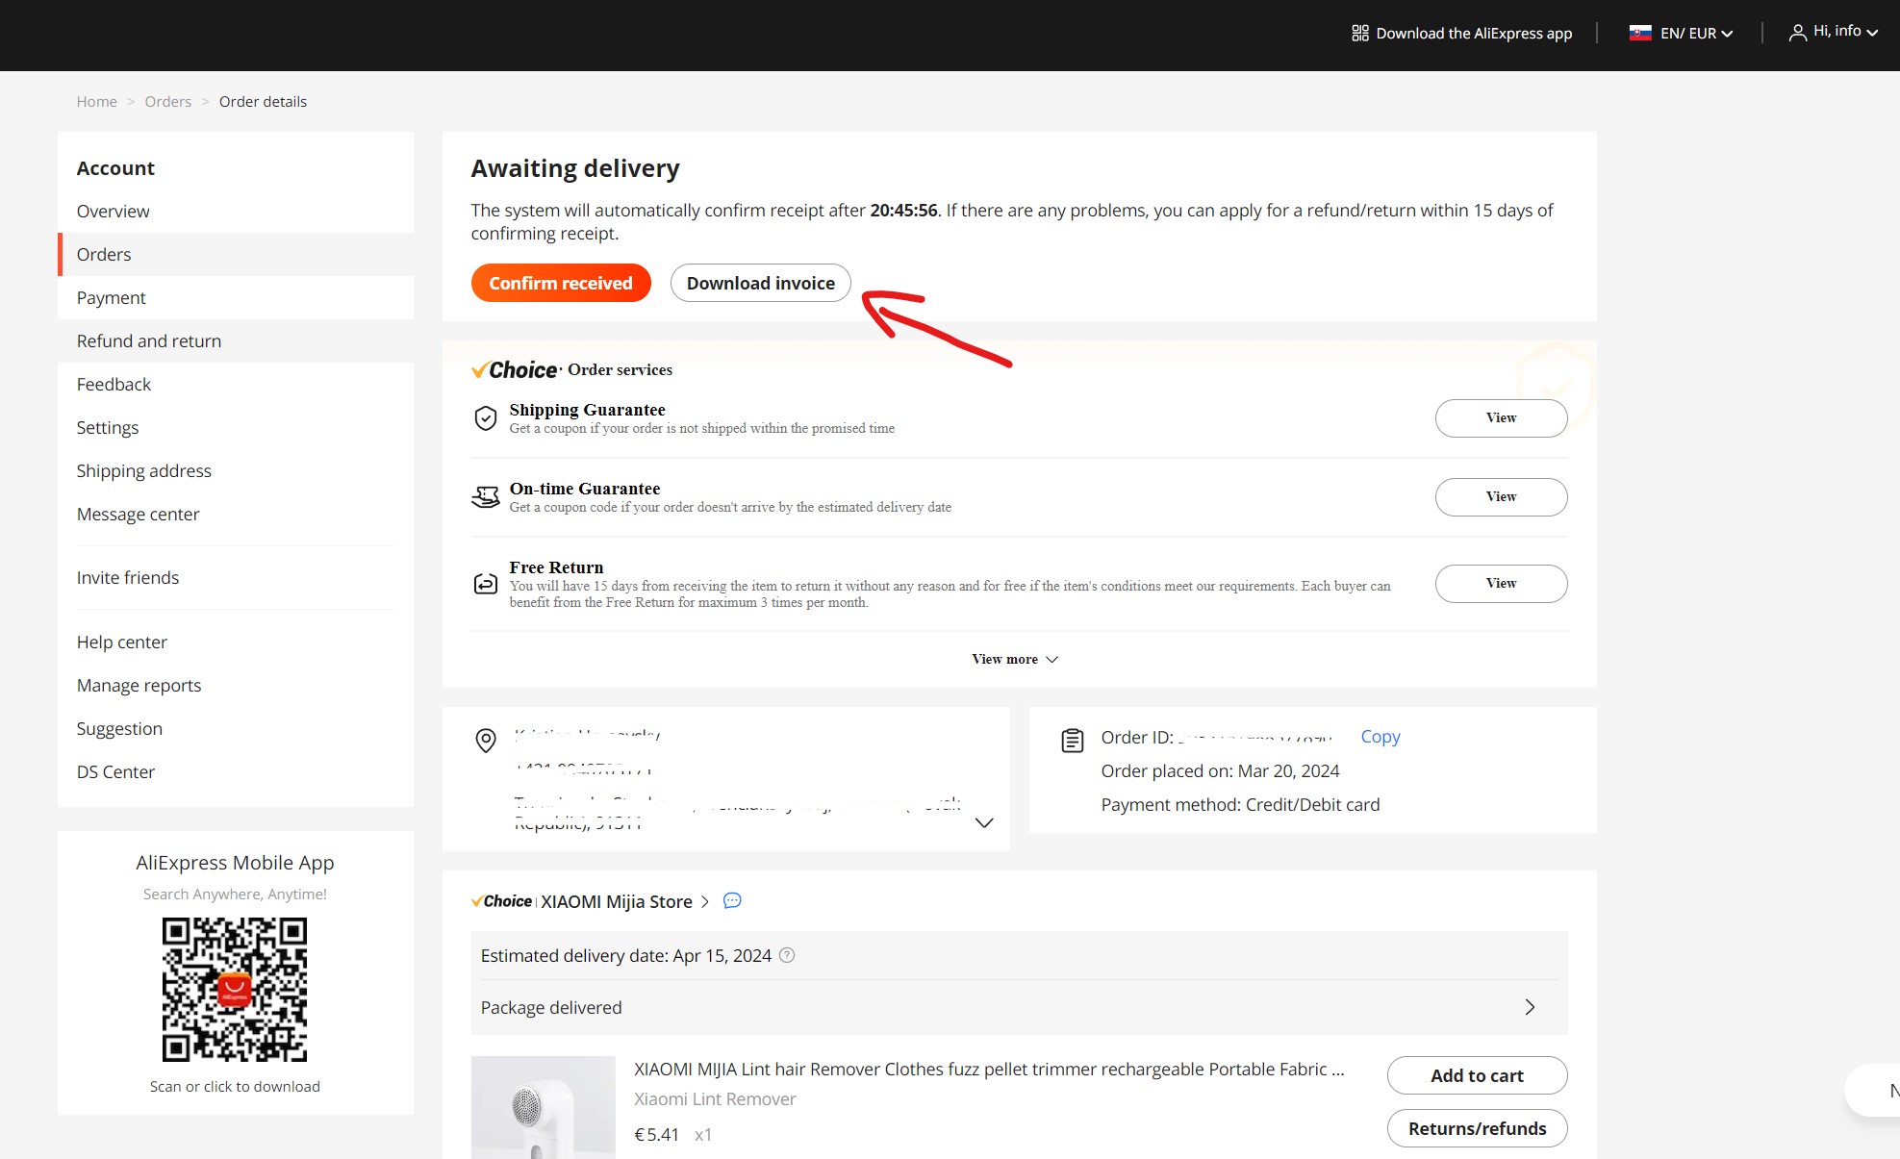The width and height of the screenshot is (1900, 1159).
Task: Click the user profile icon
Action: tap(1797, 34)
